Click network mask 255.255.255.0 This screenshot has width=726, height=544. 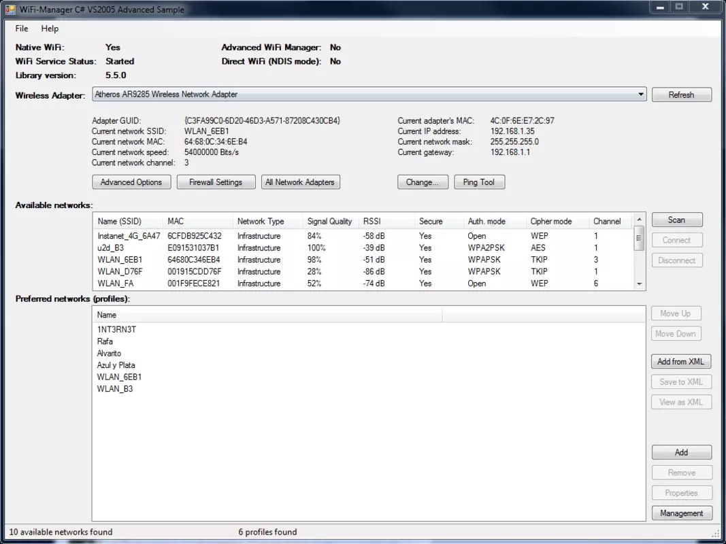pos(514,142)
